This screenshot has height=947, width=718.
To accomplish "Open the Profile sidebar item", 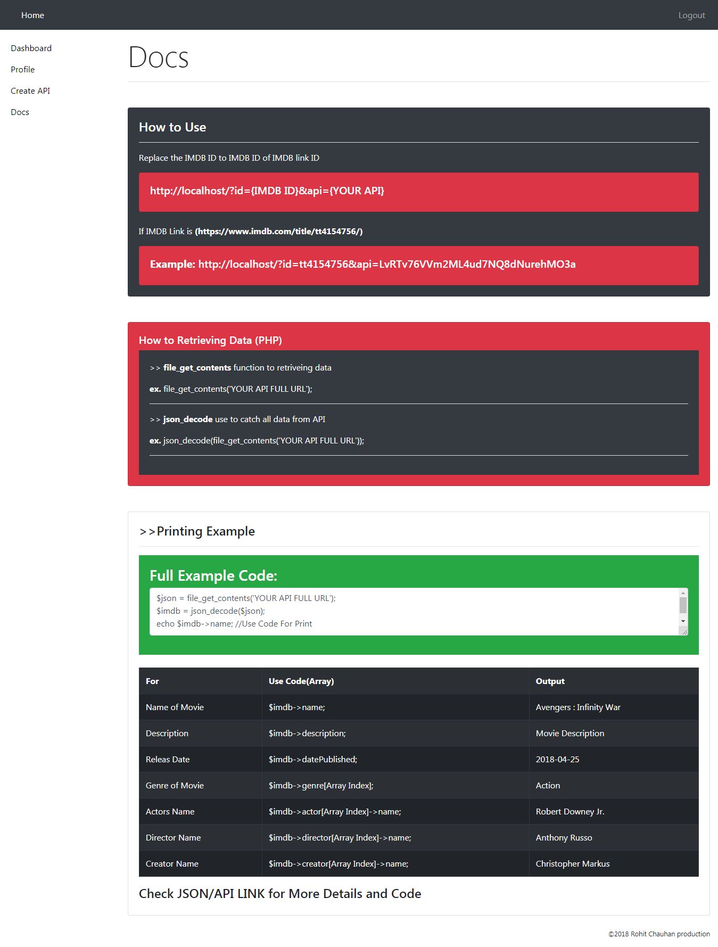I will click(22, 69).
